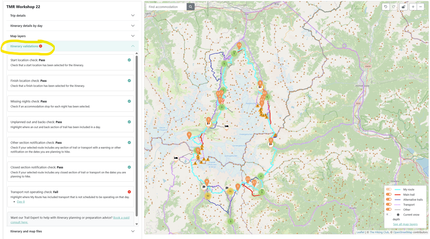
Task: Click the orange map pin labeled 7.4
Action: (x=239, y=45)
